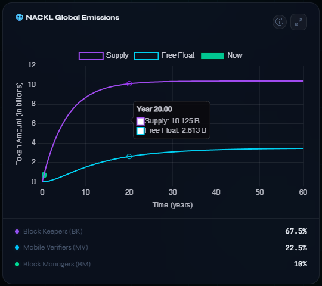This screenshot has height=286, width=322.
Task: Click the 67.5% value
Action: click(296, 231)
